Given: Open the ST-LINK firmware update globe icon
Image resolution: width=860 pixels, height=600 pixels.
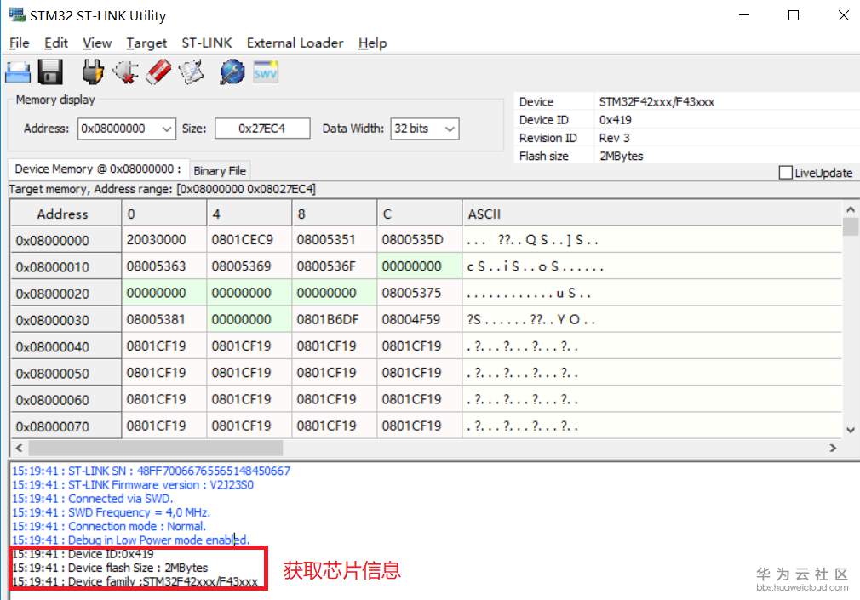Looking at the screenshot, I should coord(232,71).
